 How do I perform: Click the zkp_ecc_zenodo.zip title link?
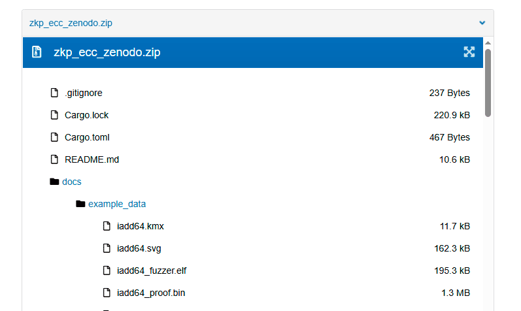[x=71, y=23]
